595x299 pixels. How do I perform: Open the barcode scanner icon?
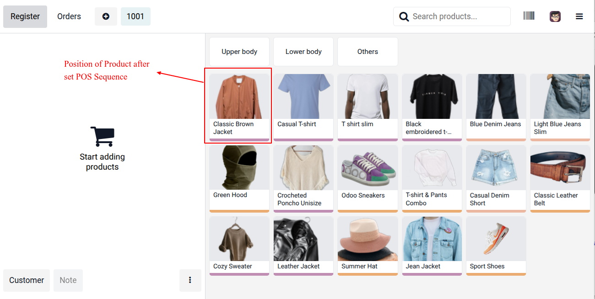529,16
